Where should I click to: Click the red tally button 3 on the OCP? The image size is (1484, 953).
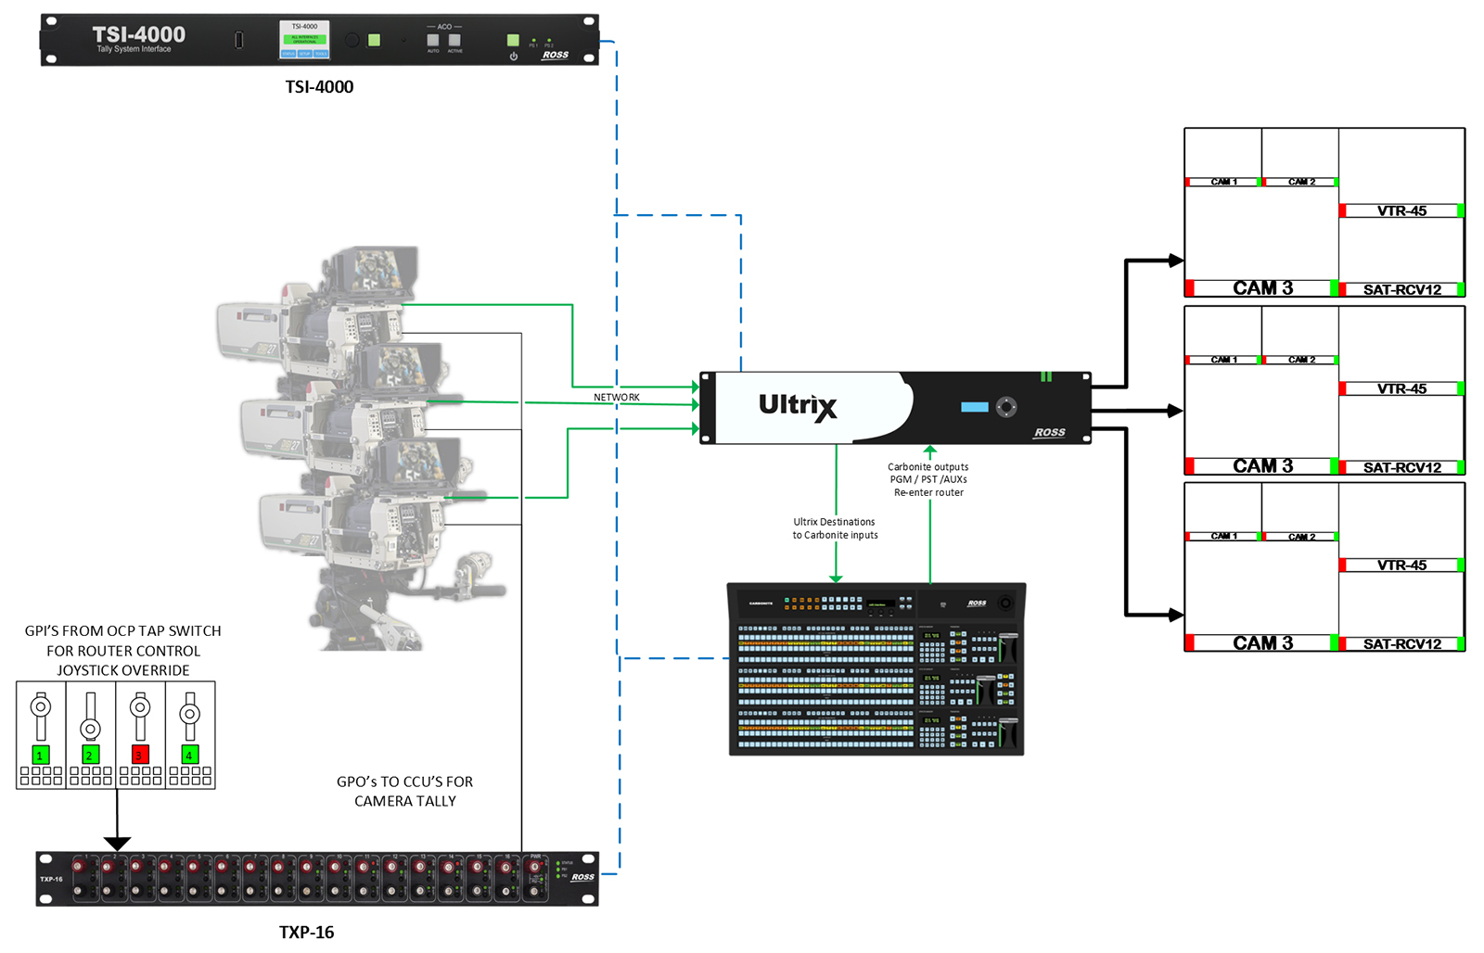tap(140, 755)
